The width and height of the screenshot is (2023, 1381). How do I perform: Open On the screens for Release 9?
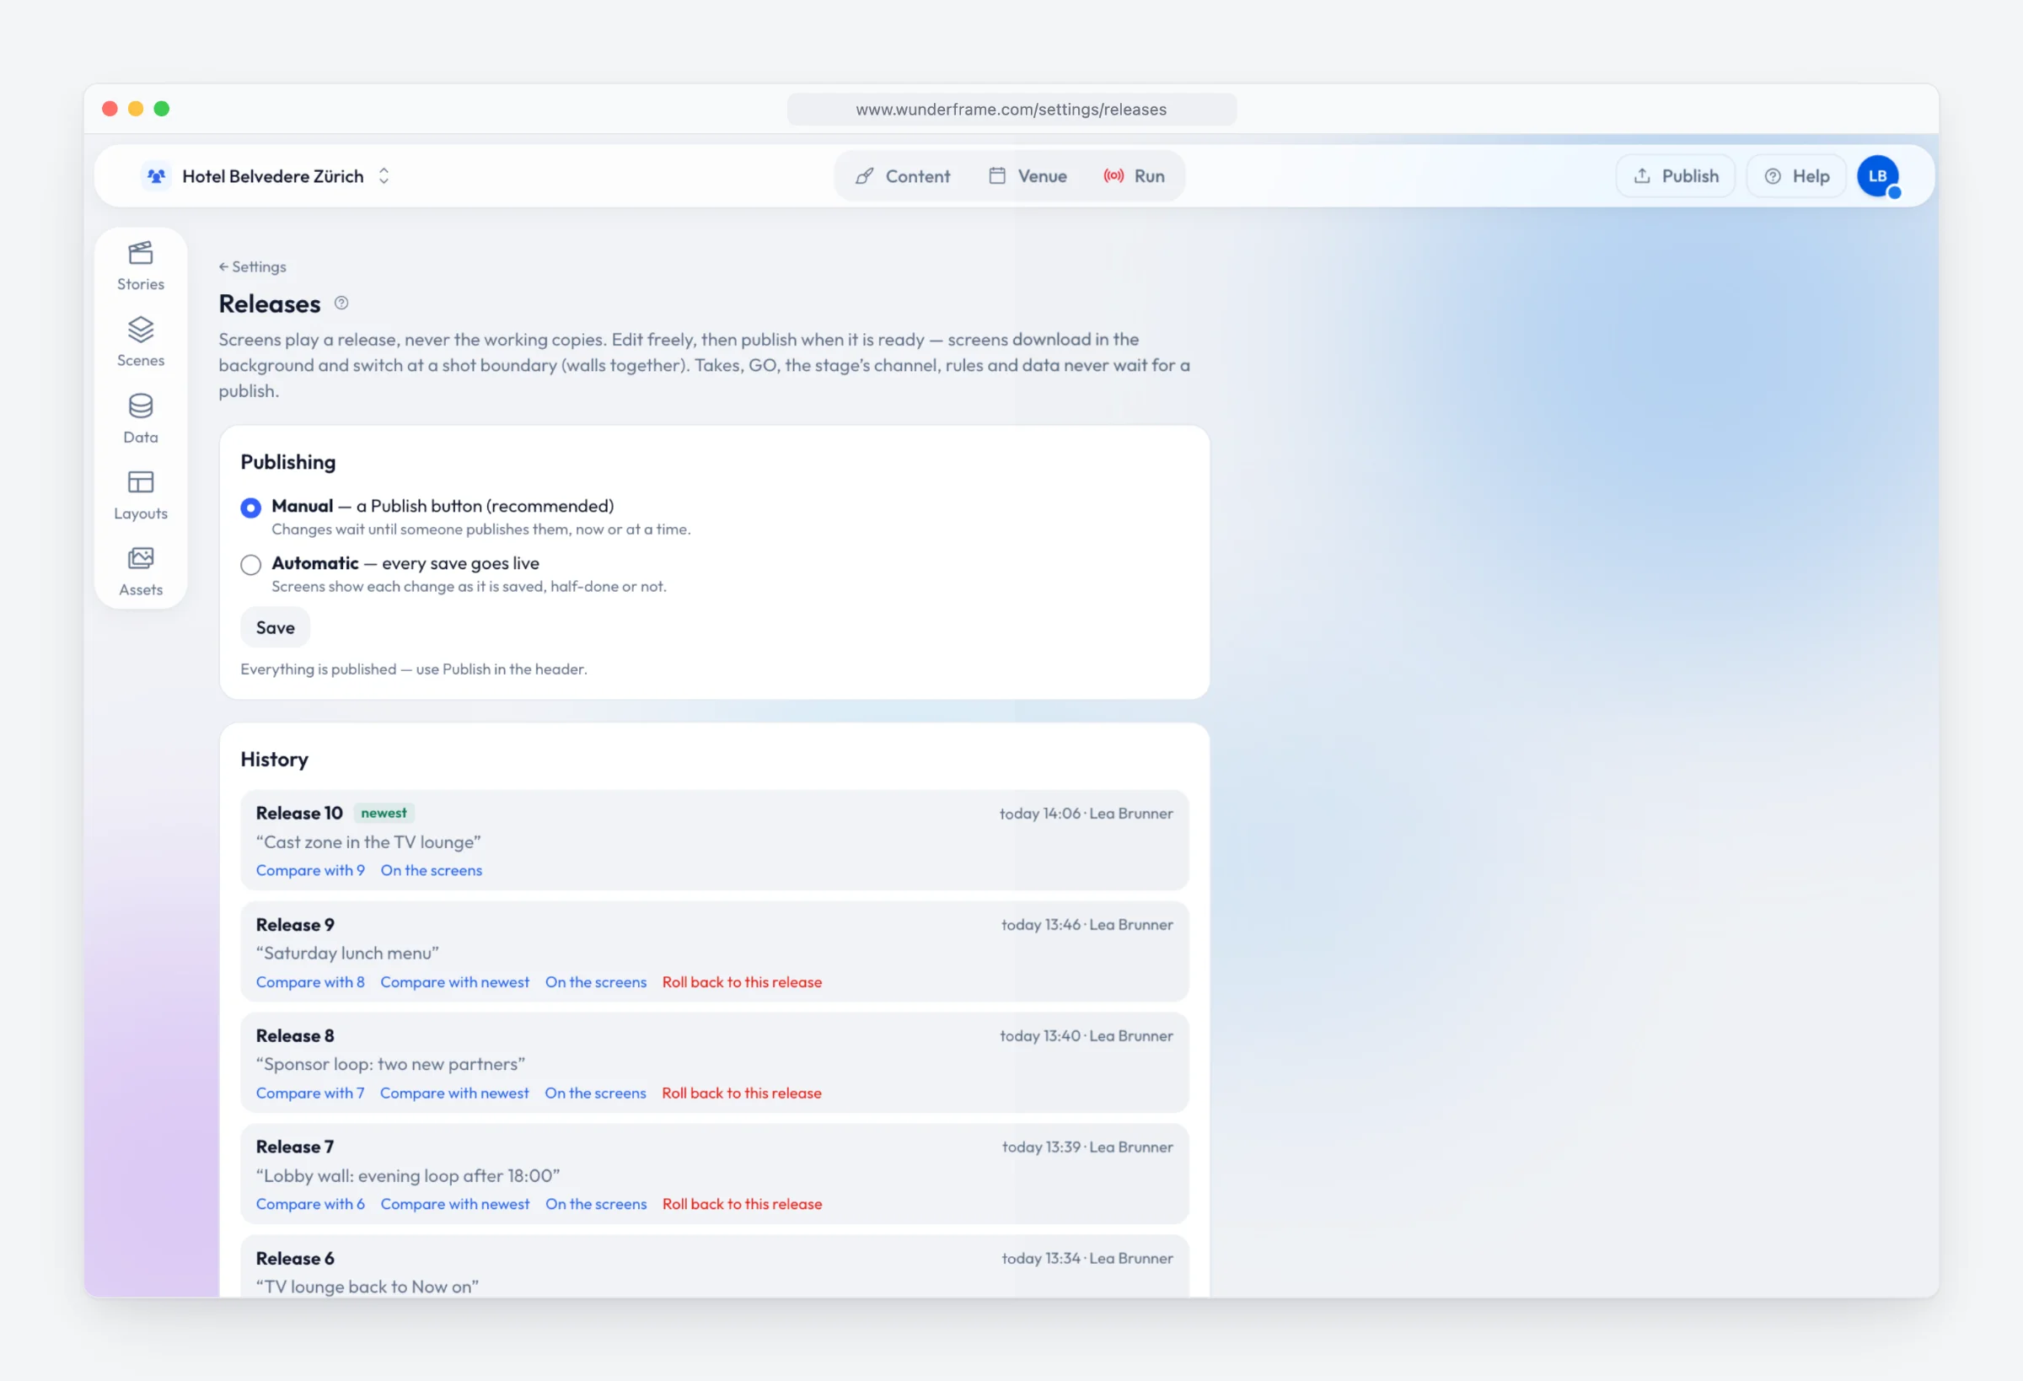pyautogui.click(x=595, y=981)
